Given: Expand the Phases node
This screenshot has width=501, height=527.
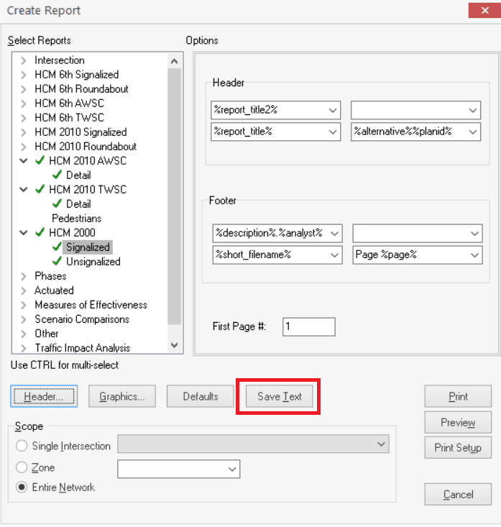Looking at the screenshot, I should pyautogui.click(x=23, y=276).
